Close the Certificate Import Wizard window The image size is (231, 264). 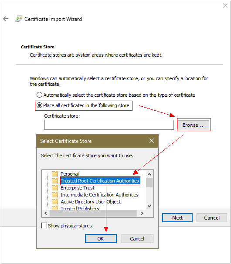pyautogui.click(x=225, y=6)
